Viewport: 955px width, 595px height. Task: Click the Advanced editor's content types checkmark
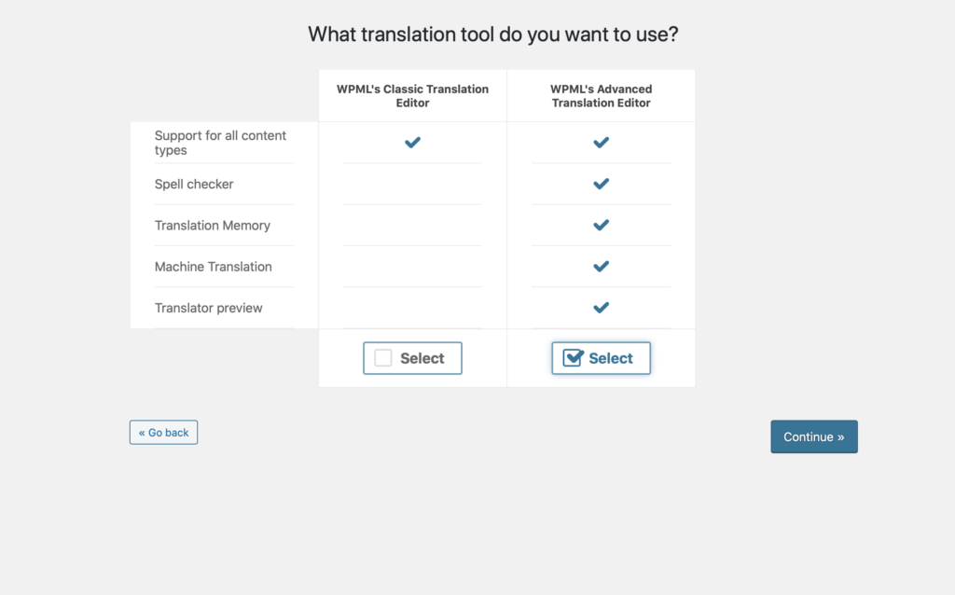point(602,143)
